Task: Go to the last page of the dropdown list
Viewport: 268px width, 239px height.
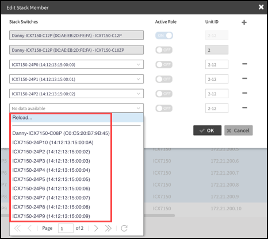Action: (108, 228)
